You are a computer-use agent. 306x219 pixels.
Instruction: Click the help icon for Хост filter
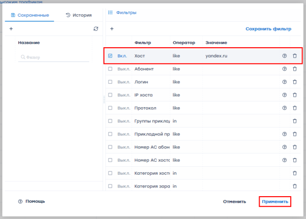pos(285,55)
